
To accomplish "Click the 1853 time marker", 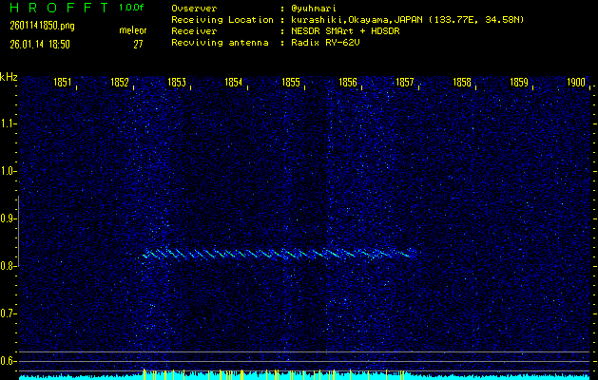I will pyautogui.click(x=177, y=83).
